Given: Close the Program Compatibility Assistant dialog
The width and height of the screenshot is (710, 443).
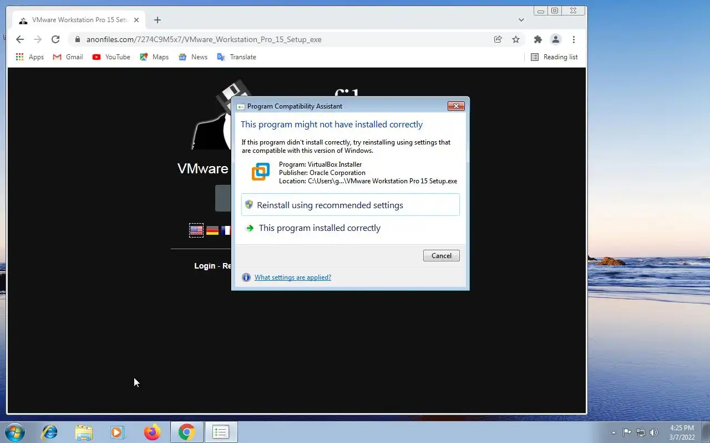Looking at the screenshot, I should tap(456, 106).
